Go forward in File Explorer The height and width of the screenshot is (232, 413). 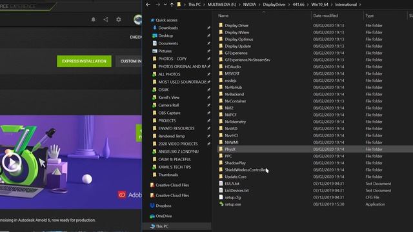[x=157, y=5]
